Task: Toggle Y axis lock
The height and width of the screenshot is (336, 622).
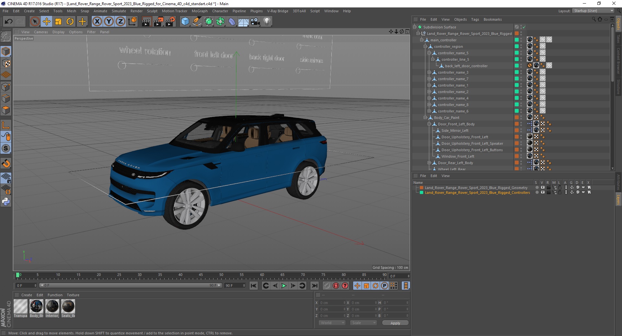Action: pos(109,22)
